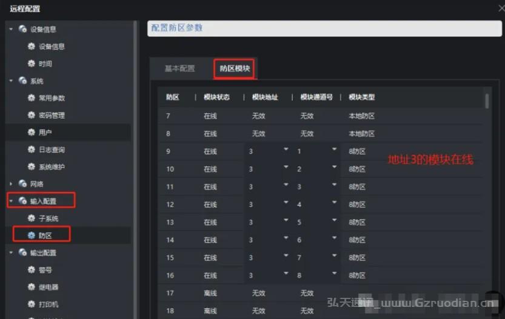Click the zone table vertical scrollbar
505x319 pixels.
[487, 101]
